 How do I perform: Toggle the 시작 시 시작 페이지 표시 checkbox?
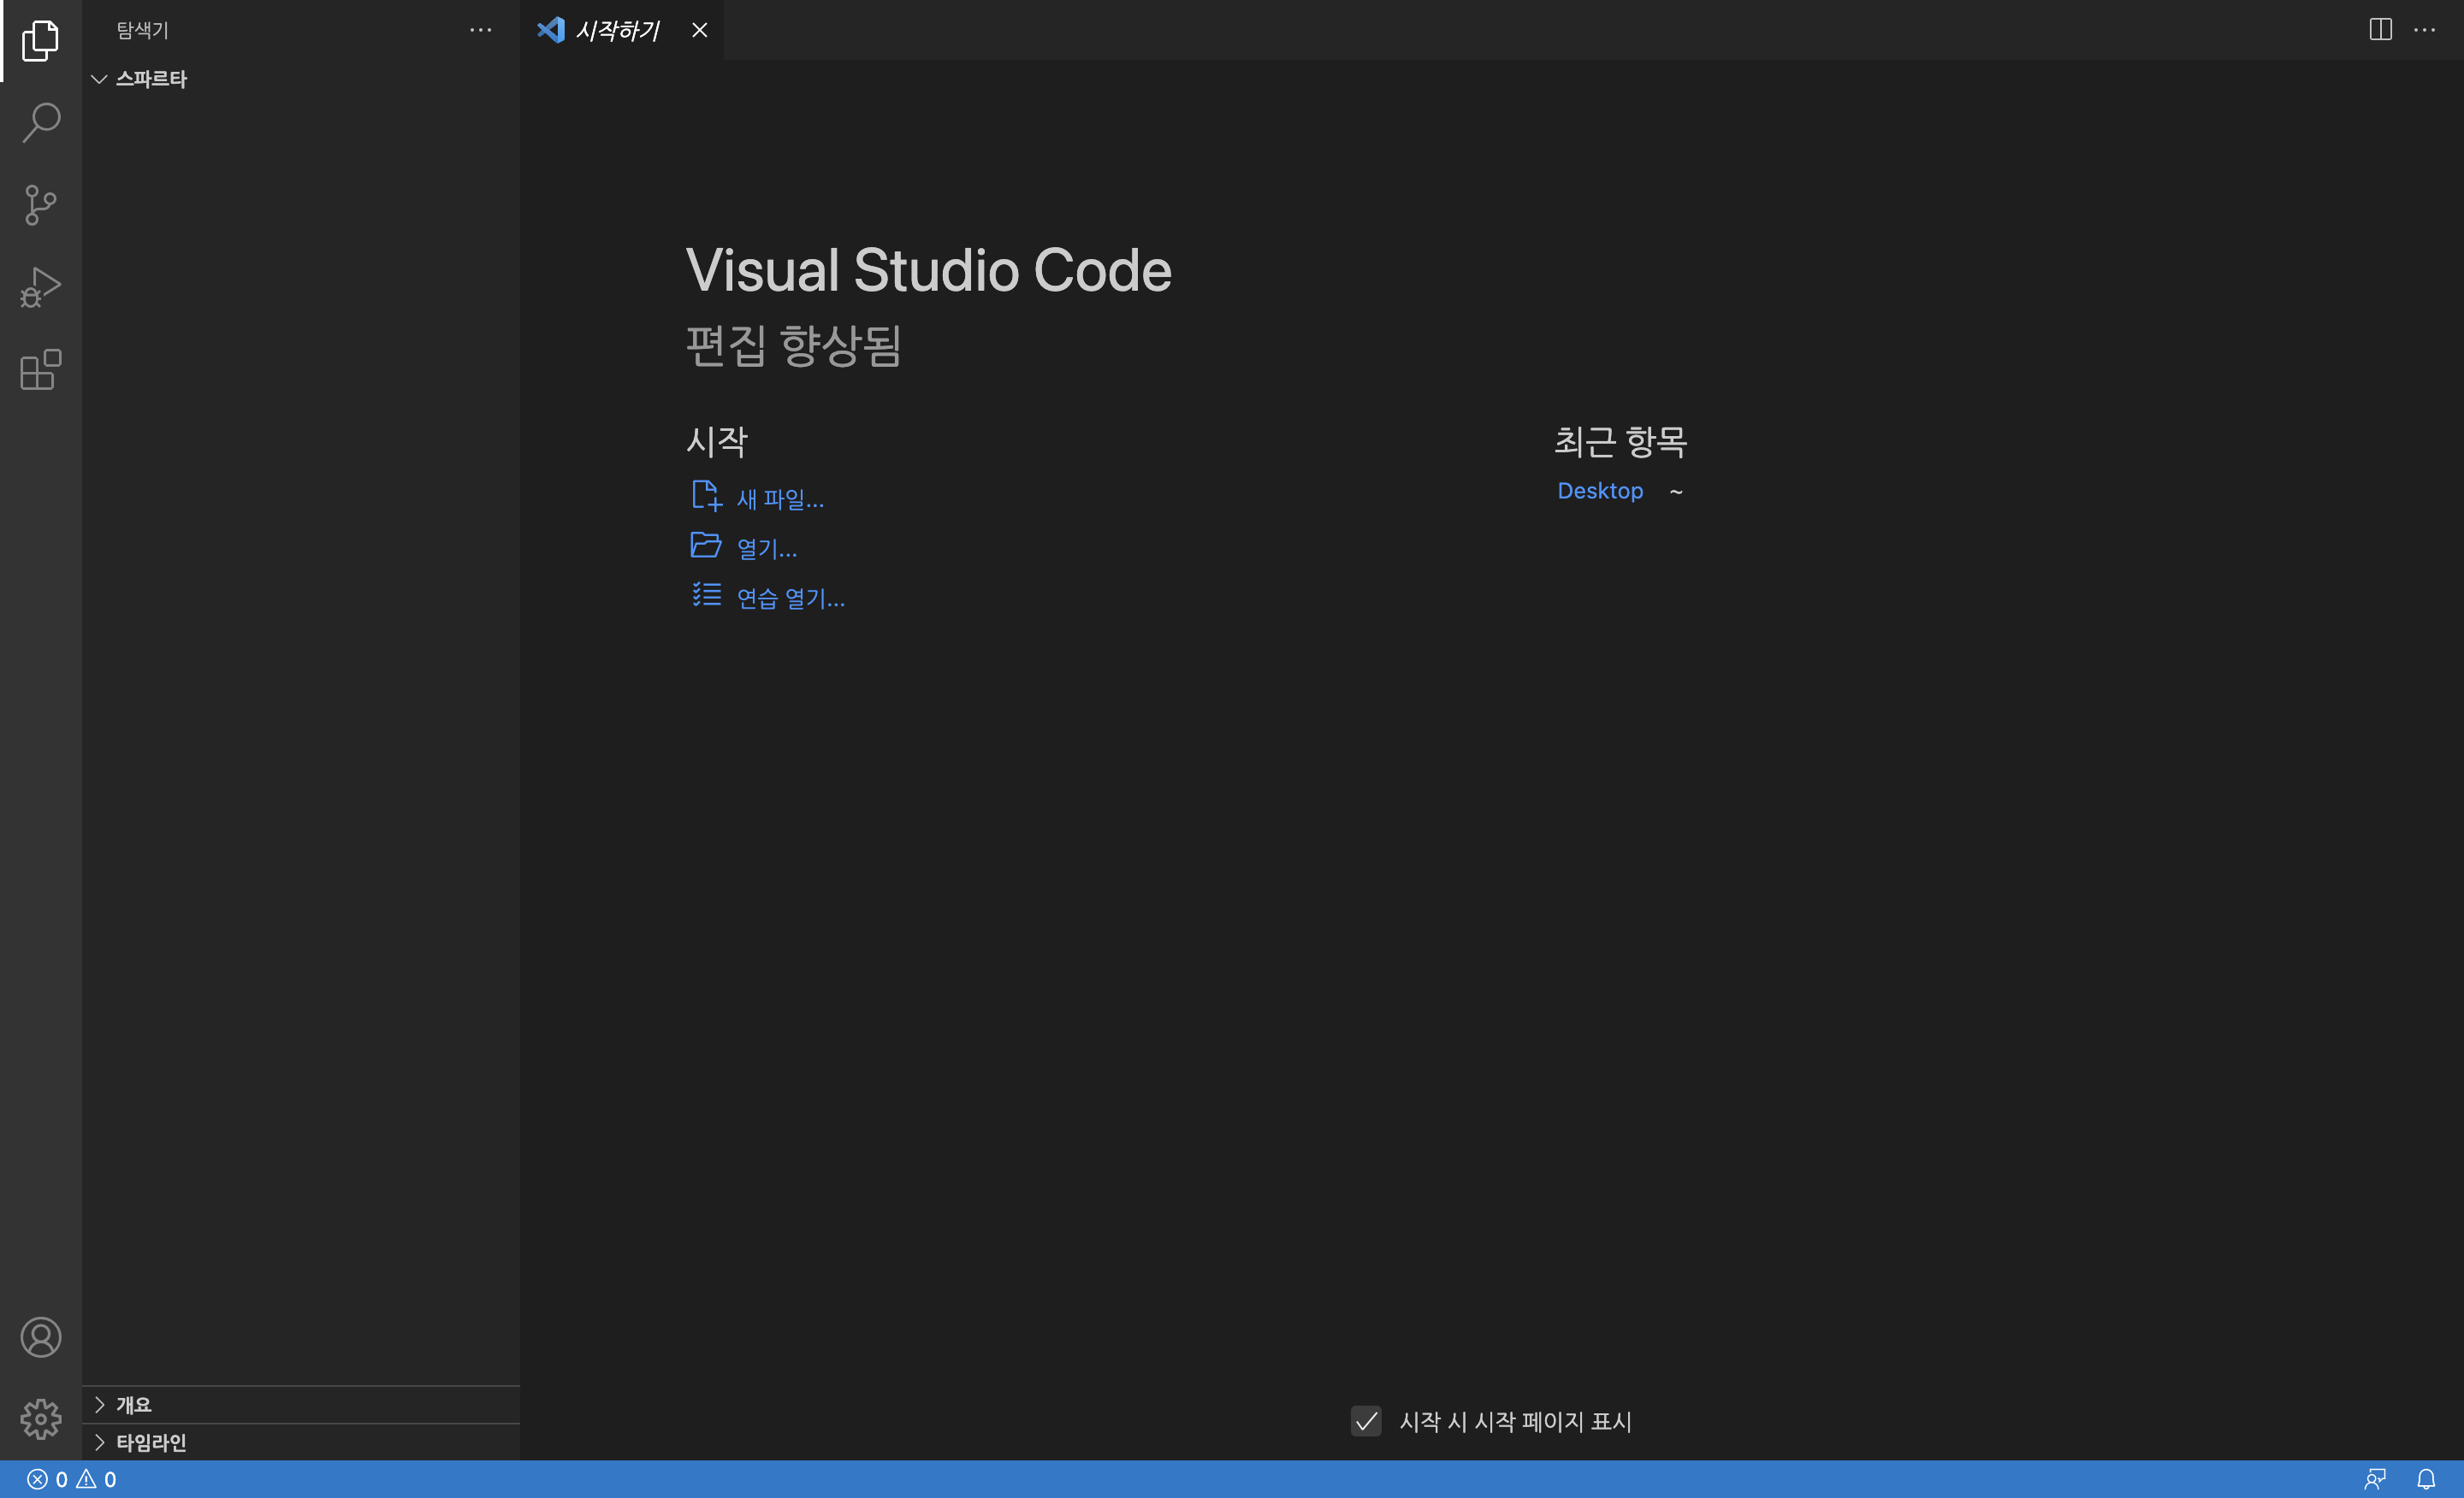pos(1366,1421)
